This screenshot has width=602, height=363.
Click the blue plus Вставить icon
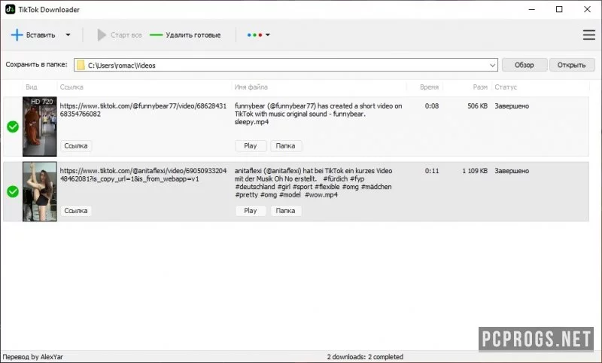pos(17,35)
